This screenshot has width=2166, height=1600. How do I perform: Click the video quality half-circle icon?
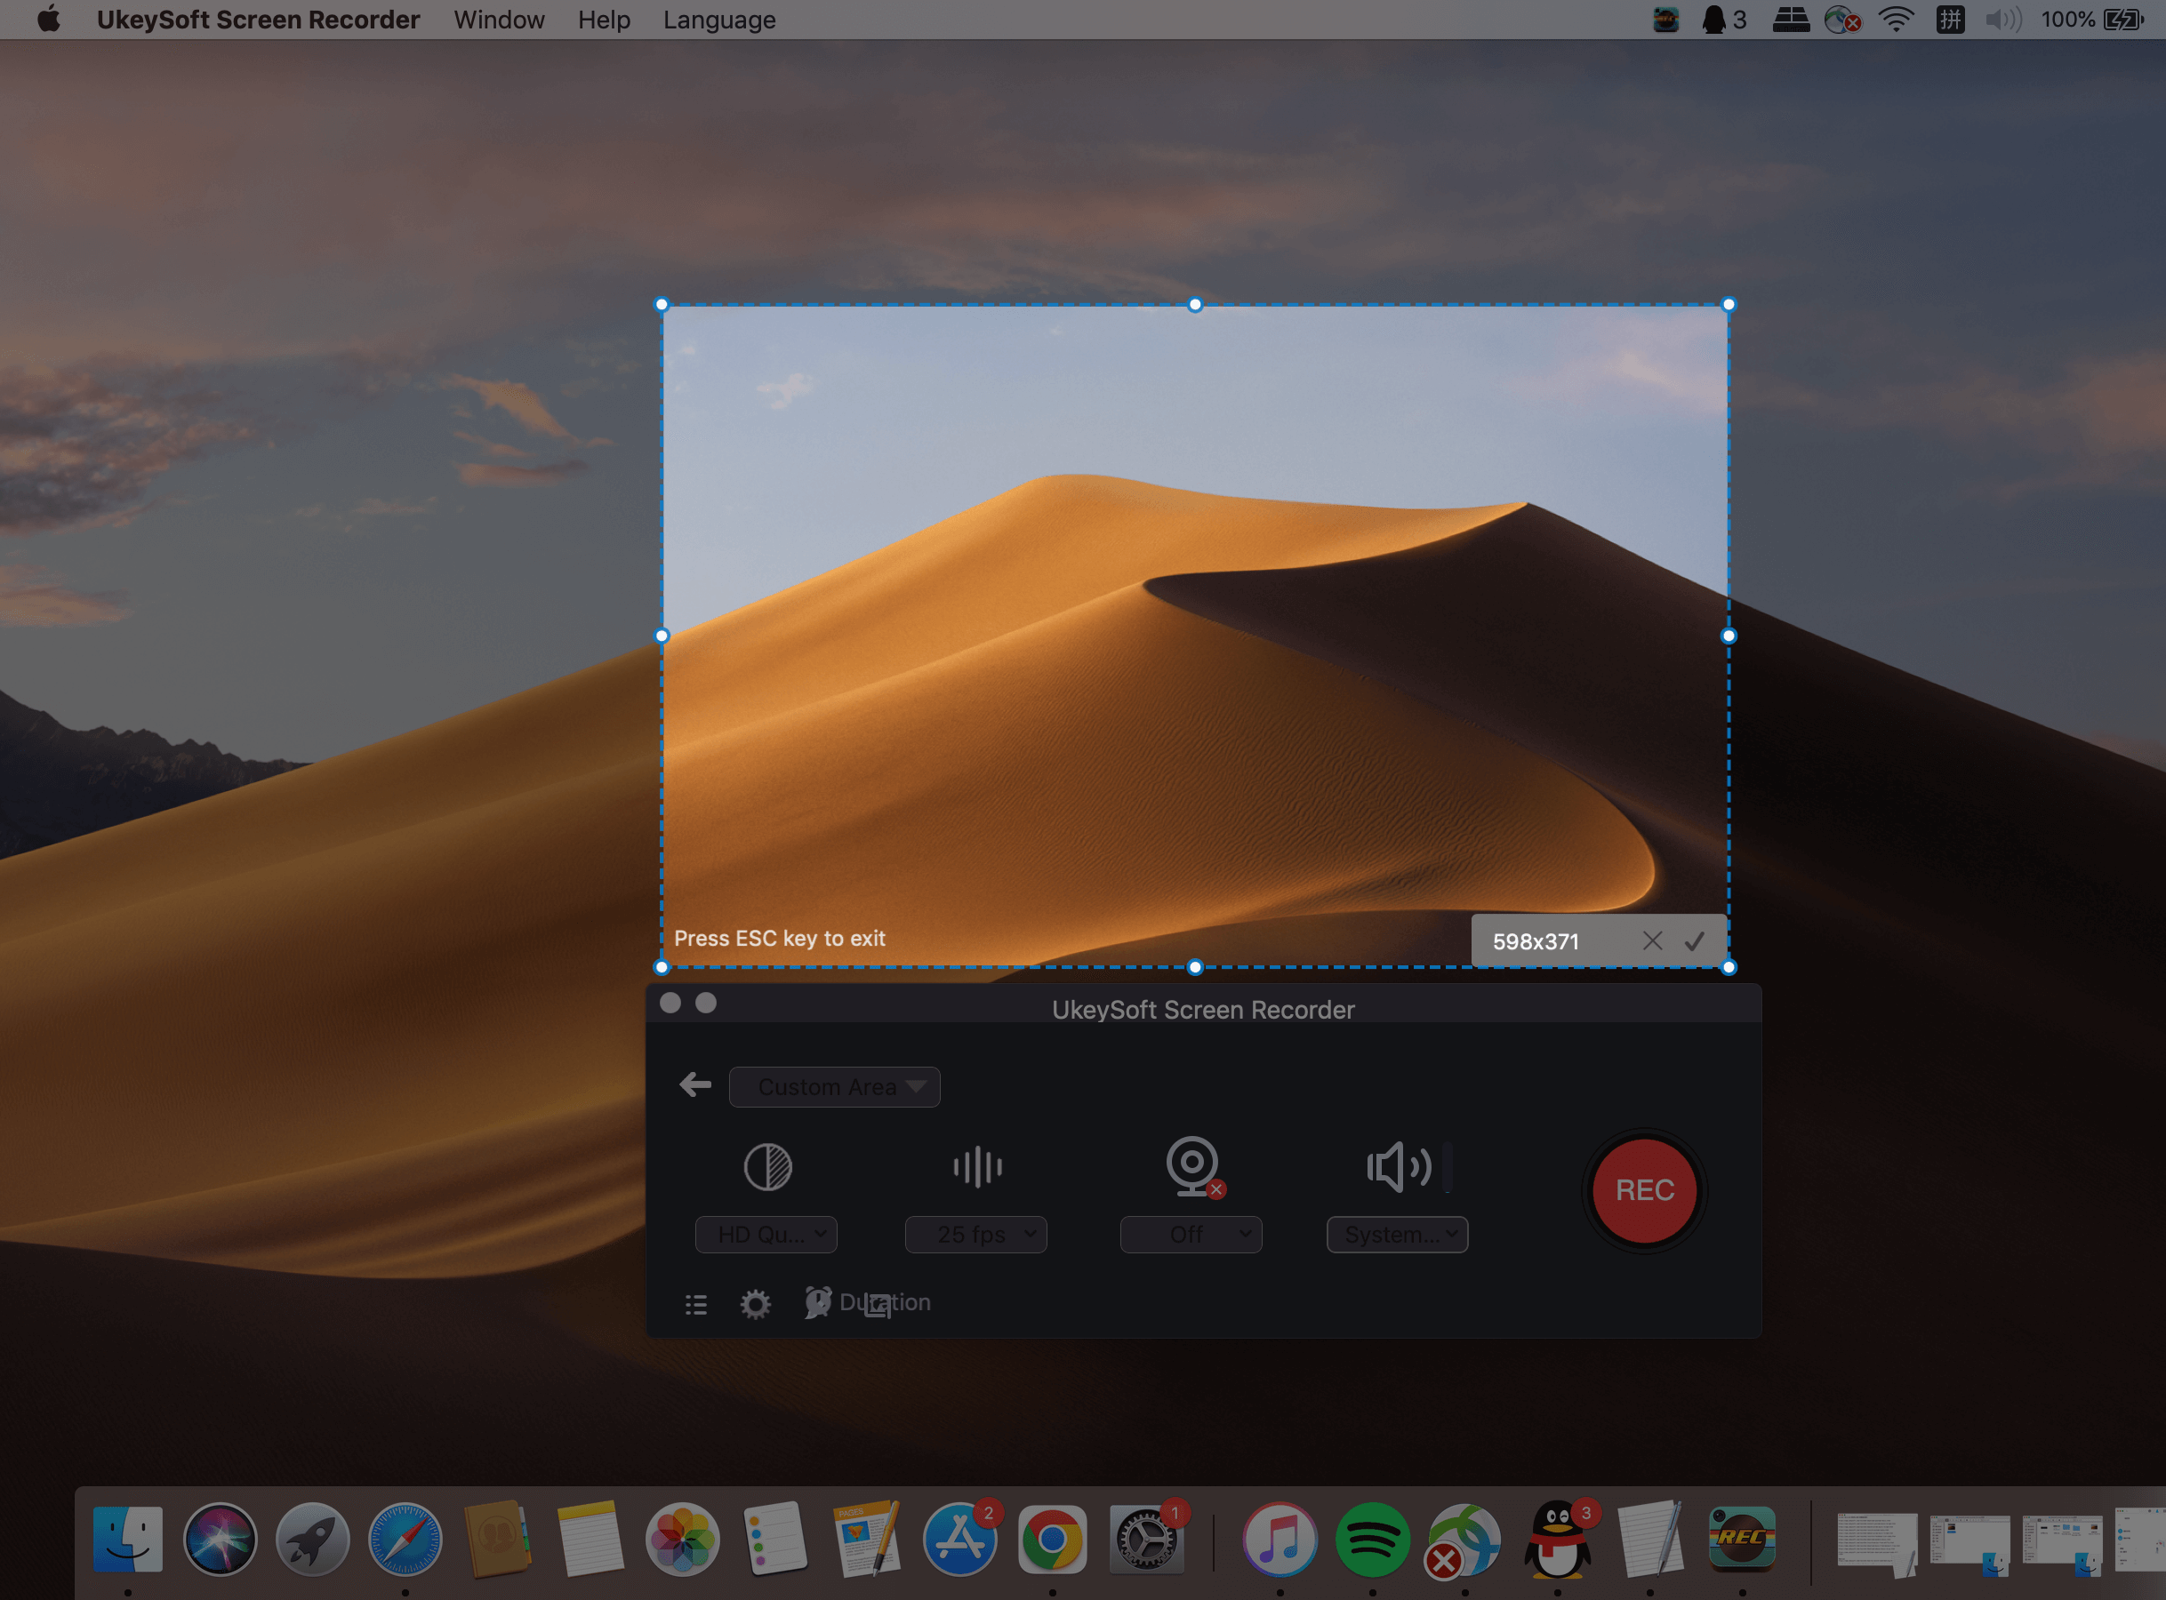pyautogui.click(x=767, y=1166)
